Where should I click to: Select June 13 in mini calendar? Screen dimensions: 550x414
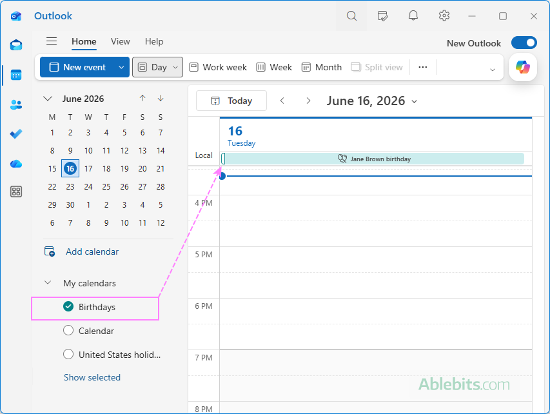coord(142,150)
